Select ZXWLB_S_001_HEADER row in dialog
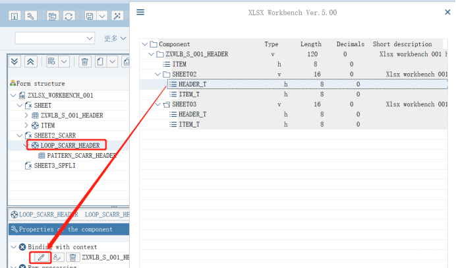 [x=197, y=54]
